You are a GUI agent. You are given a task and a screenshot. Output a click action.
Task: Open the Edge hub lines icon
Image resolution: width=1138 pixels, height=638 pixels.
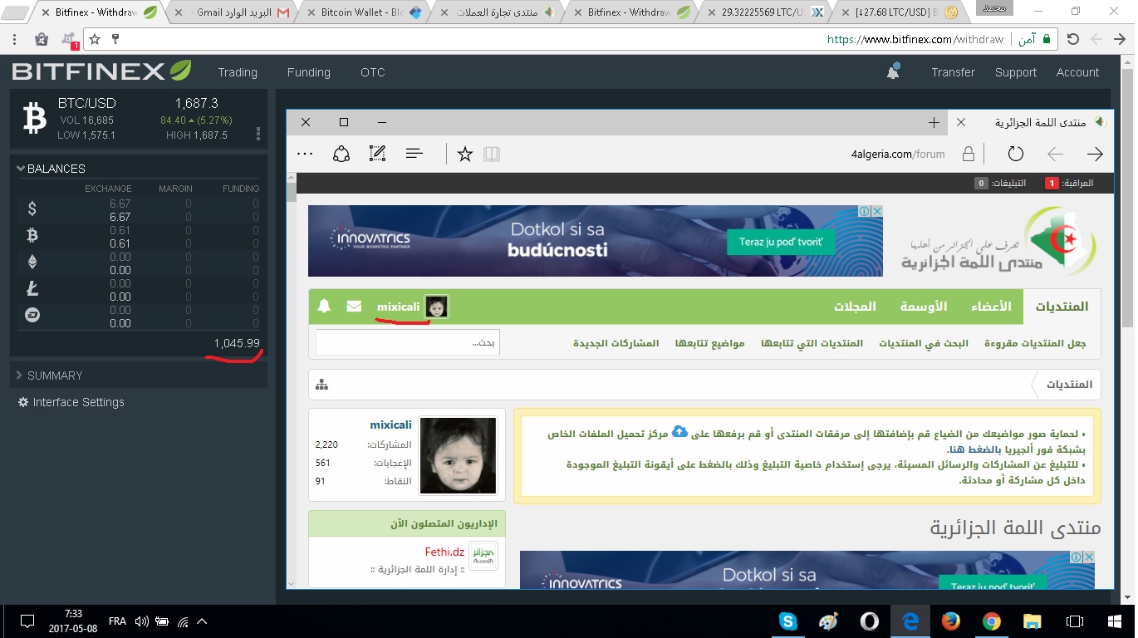point(414,154)
